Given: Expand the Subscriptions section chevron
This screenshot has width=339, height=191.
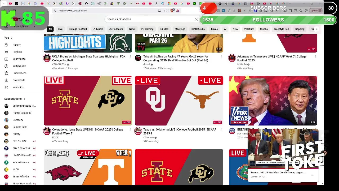Looking at the screenshot, I should [24, 99].
